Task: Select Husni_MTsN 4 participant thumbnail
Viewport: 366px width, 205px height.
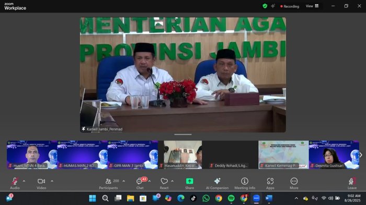Action: coord(32,155)
